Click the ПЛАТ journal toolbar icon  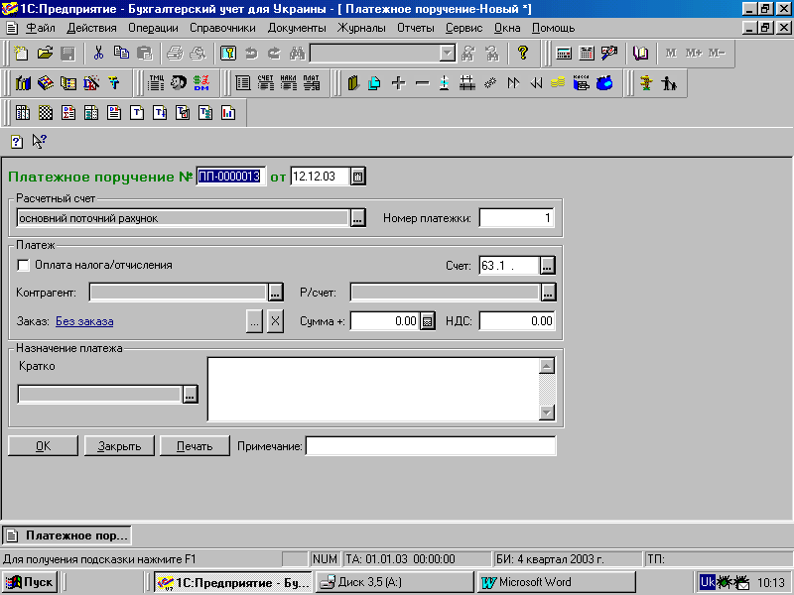(312, 83)
